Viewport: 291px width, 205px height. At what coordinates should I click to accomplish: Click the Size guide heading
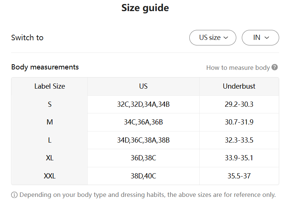click(145, 8)
